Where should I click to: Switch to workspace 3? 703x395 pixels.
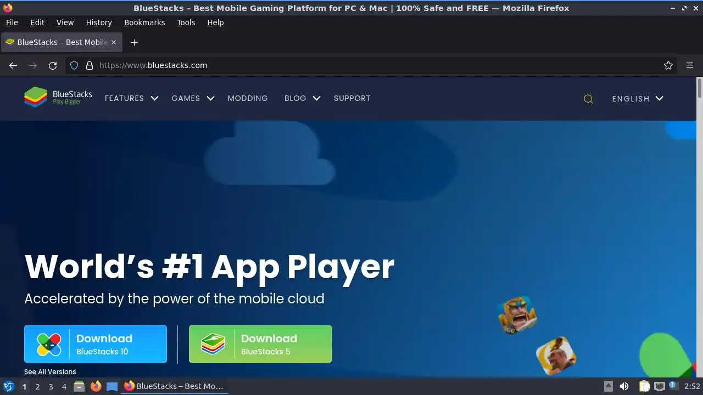coord(51,387)
